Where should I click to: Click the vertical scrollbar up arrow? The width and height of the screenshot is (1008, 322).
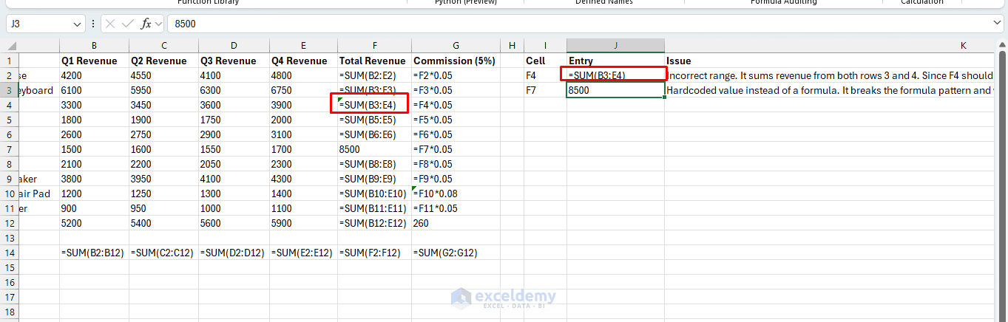click(x=1002, y=47)
